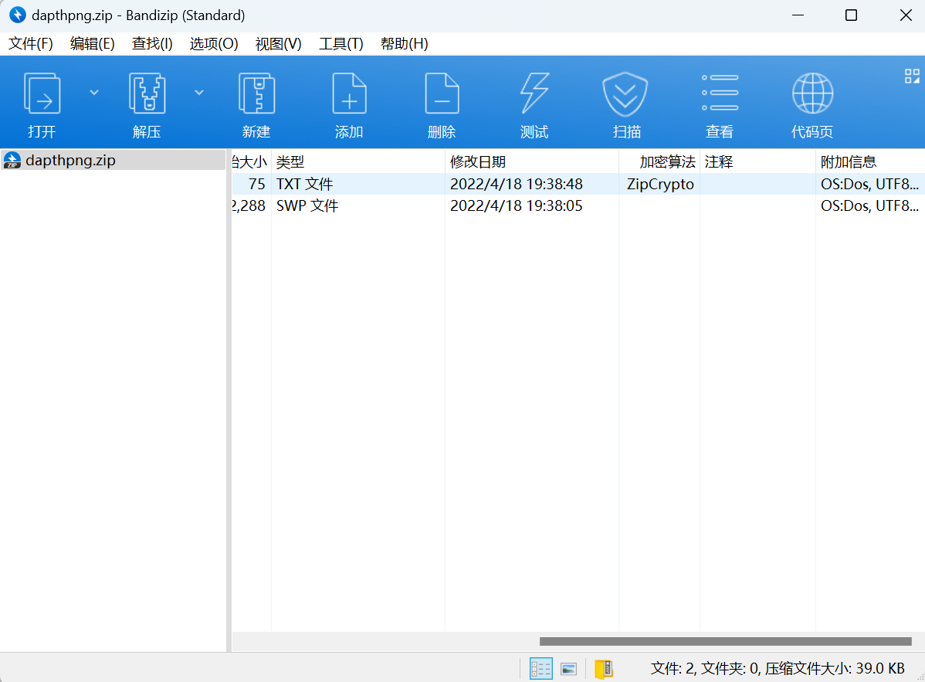
Task: Open the 查找(I) menu
Action: coord(152,44)
